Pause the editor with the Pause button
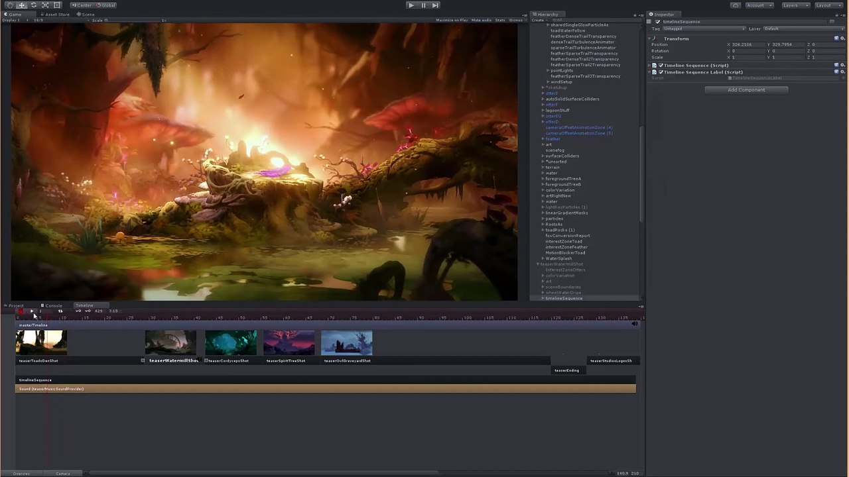Screen dimensions: 849x477 pyautogui.click(x=423, y=5)
